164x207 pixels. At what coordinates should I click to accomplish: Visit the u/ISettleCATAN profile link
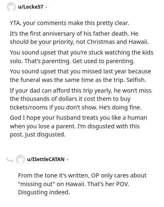(46, 159)
